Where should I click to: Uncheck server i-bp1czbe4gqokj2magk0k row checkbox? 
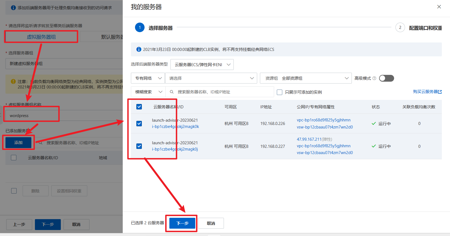(x=139, y=124)
